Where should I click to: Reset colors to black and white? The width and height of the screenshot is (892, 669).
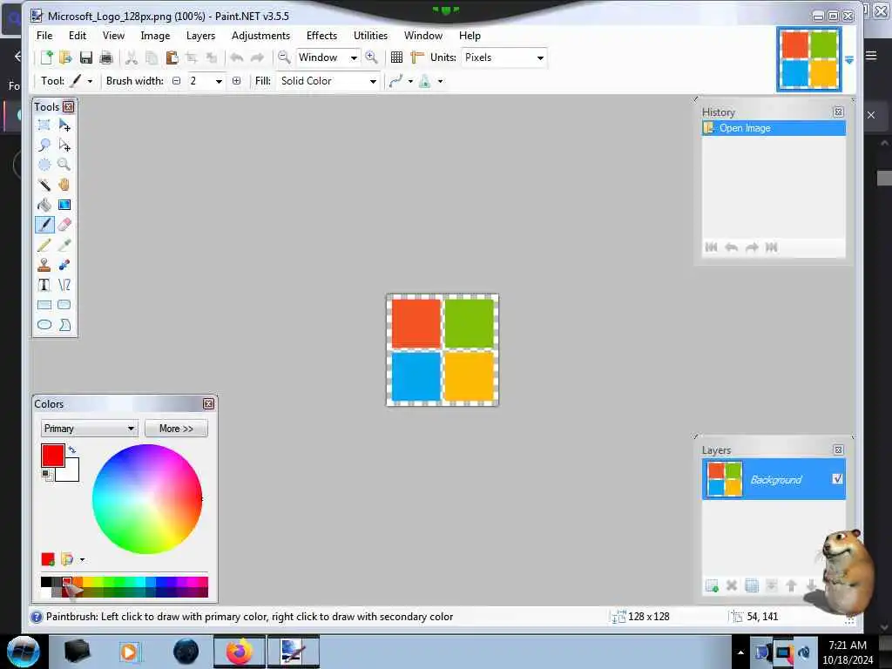[47, 474]
